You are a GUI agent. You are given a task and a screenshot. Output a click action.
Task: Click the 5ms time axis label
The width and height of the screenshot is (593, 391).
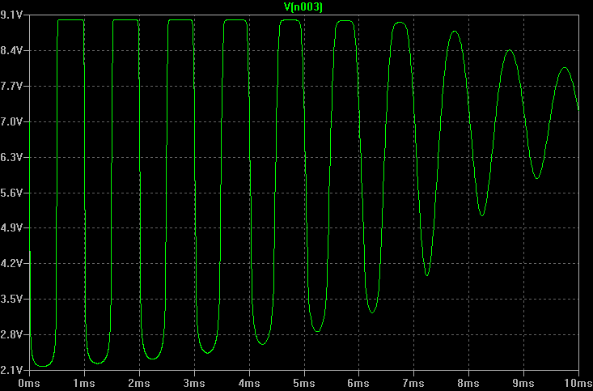pos(303,382)
